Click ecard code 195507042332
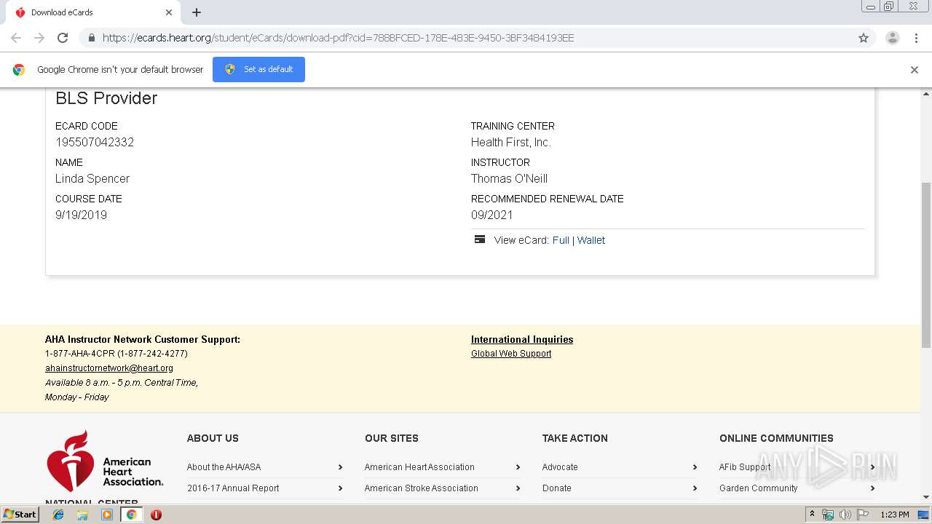 click(95, 143)
